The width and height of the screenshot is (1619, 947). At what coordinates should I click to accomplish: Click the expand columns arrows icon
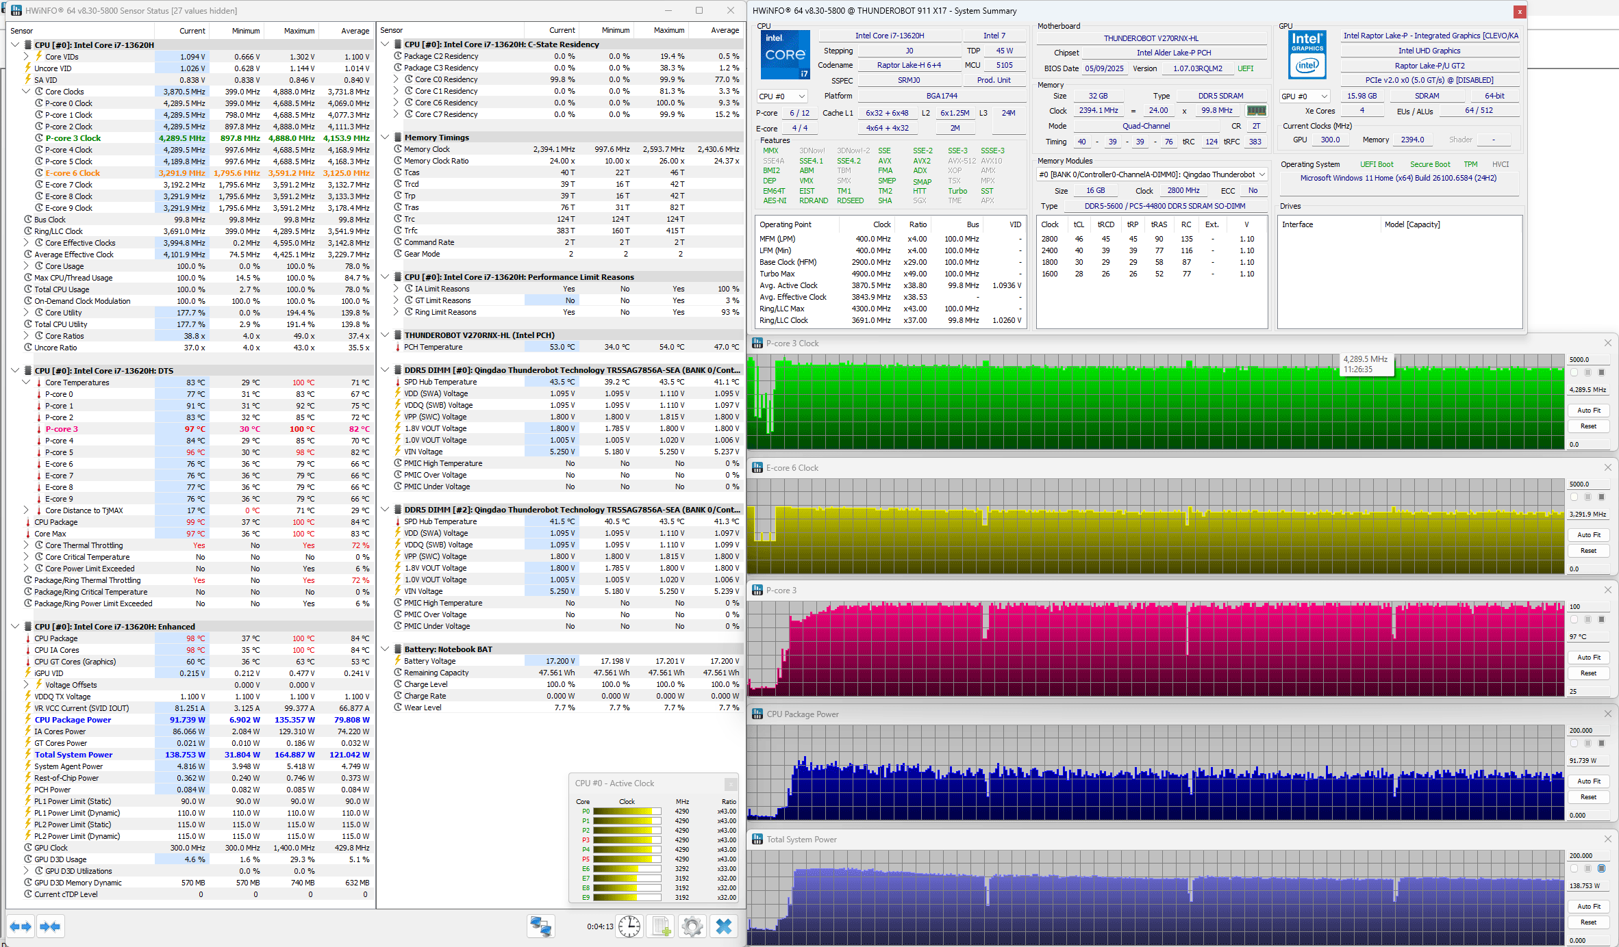21,926
